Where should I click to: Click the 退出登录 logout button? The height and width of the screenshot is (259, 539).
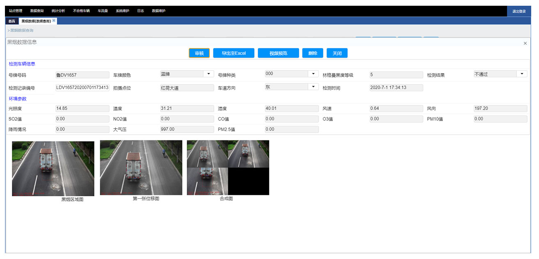point(519,11)
